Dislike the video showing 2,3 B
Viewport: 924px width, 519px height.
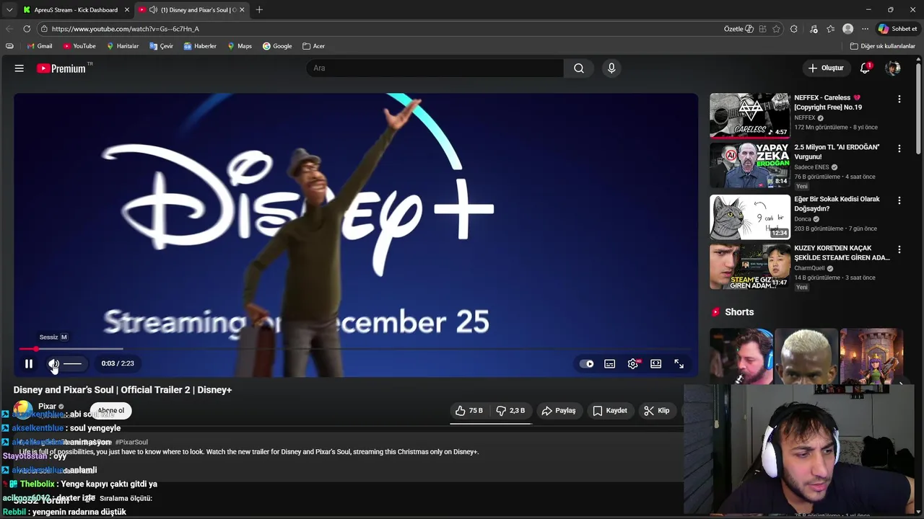point(510,411)
